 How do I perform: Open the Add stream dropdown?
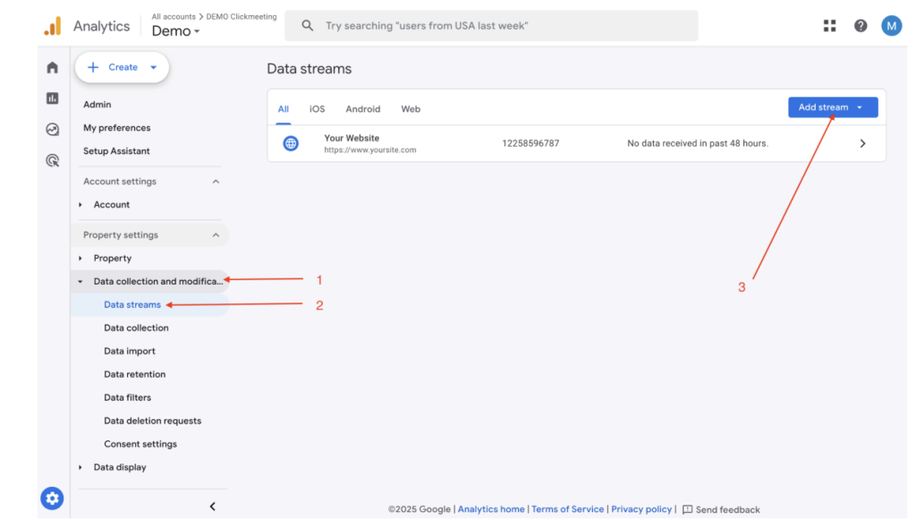[832, 107]
